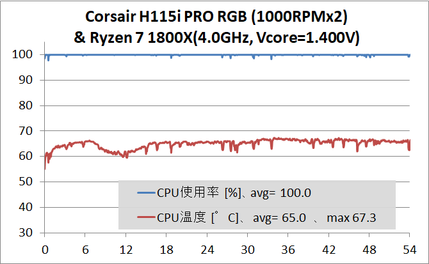This screenshot has height=264, width=429.
Task: Click the x-axis label '0'
Action: pos(45,250)
